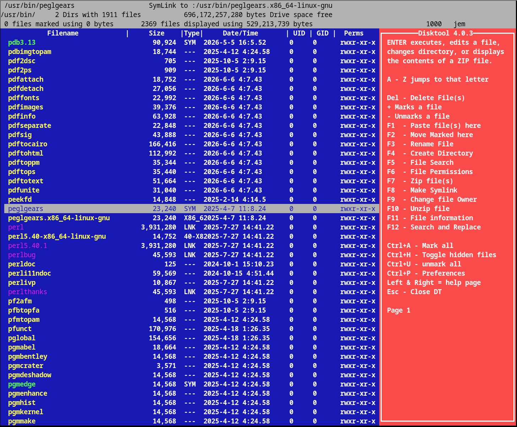Click the pdf2dsc filename

(22, 61)
